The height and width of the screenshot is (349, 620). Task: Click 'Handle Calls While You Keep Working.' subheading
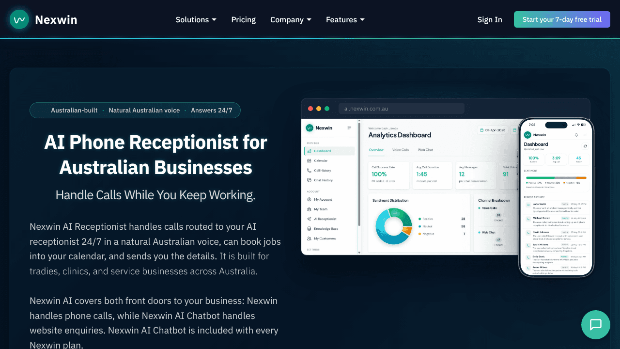[155, 195]
